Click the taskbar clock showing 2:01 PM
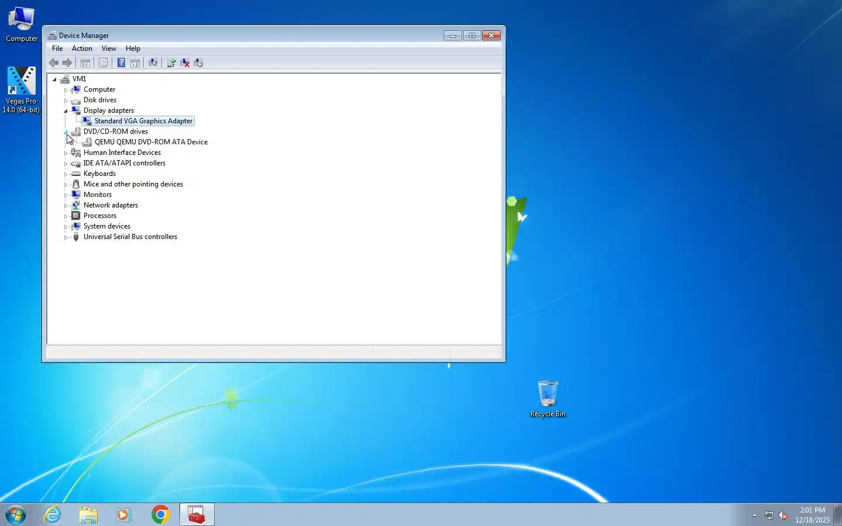842x526 pixels. [x=812, y=515]
